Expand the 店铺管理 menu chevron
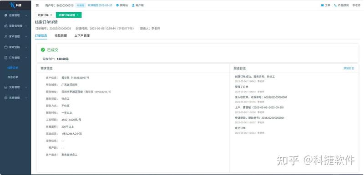Screen dimensions: 364x175 click(x=26, y=15)
